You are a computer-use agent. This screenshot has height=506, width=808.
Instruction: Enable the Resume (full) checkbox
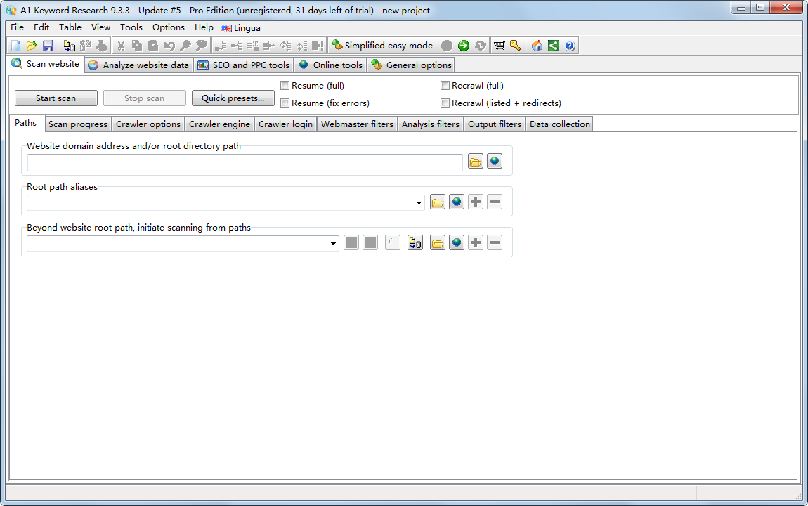tap(285, 86)
